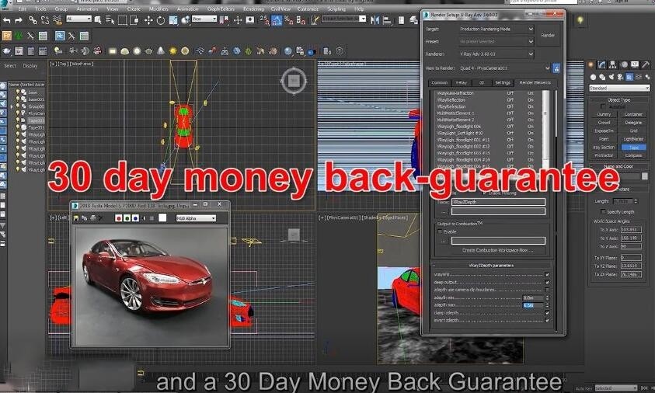Screen dimensions: 655x393
Task: Activate the Select Object tool
Action: click(98, 19)
